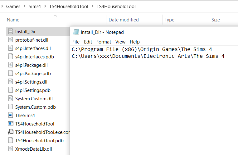This screenshot has height=155, width=238.
Task: Select the XmodsDataLib.dll file name
Action: pyautogui.click(x=34, y=149)
